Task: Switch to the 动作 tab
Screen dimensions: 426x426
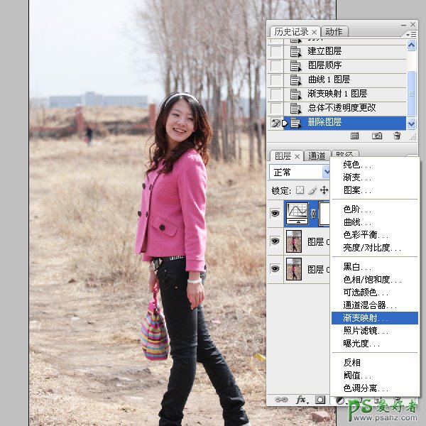Action: (x=333, y=32)
